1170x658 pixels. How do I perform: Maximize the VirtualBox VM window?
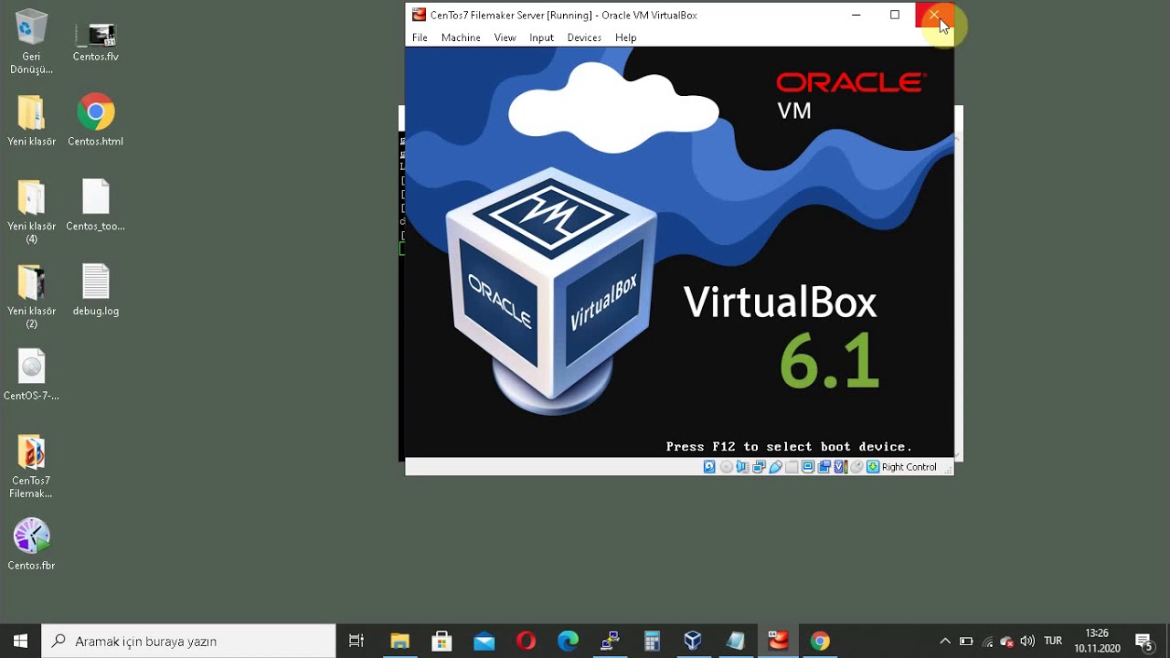click(x=895, y=15)
